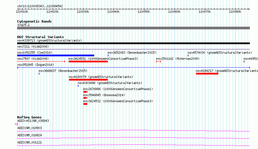Click the nsv7547 thin red variant line

pos(41,62)
